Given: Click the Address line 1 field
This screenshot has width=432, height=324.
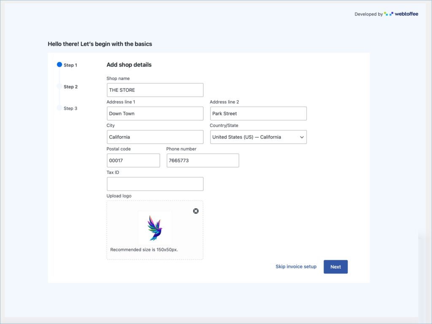Looking at the screenshot, I should 155,114.
